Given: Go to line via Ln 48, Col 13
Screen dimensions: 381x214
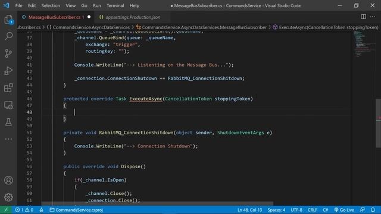Looking at the screenshot, I should click(249, 210).
